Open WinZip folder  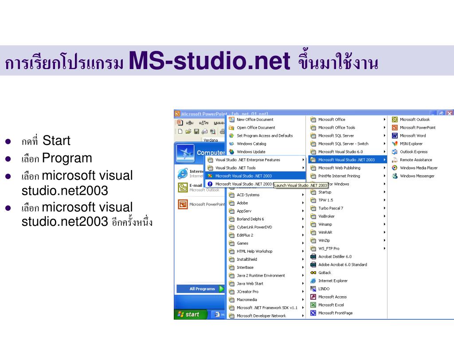pyautogui.click(x=348, y=240)
